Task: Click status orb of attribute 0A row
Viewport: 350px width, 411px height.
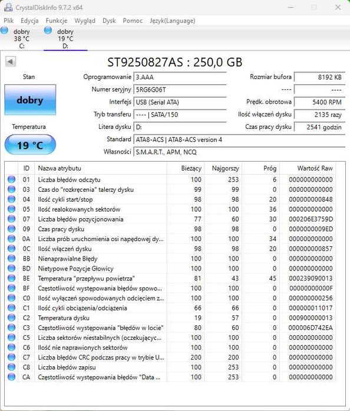Action: click(11, 239)
